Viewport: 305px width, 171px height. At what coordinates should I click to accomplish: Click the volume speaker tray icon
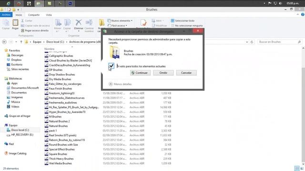point(281,3)
